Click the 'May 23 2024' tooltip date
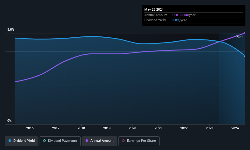The image size is (250, 150). (x=154, y=9)
